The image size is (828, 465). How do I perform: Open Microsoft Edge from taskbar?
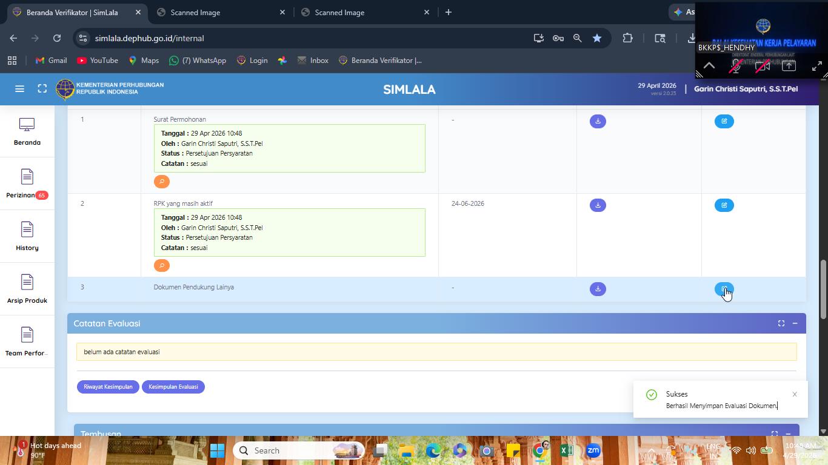[433, 450]
